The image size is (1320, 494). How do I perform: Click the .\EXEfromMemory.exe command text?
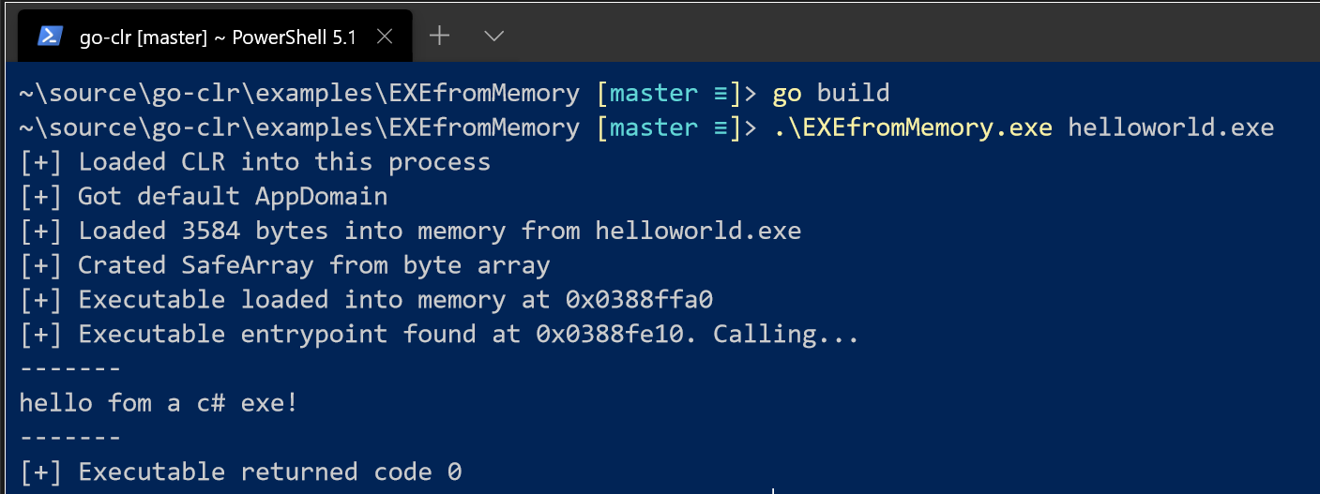pyautogui.click(x=913, y=127)
